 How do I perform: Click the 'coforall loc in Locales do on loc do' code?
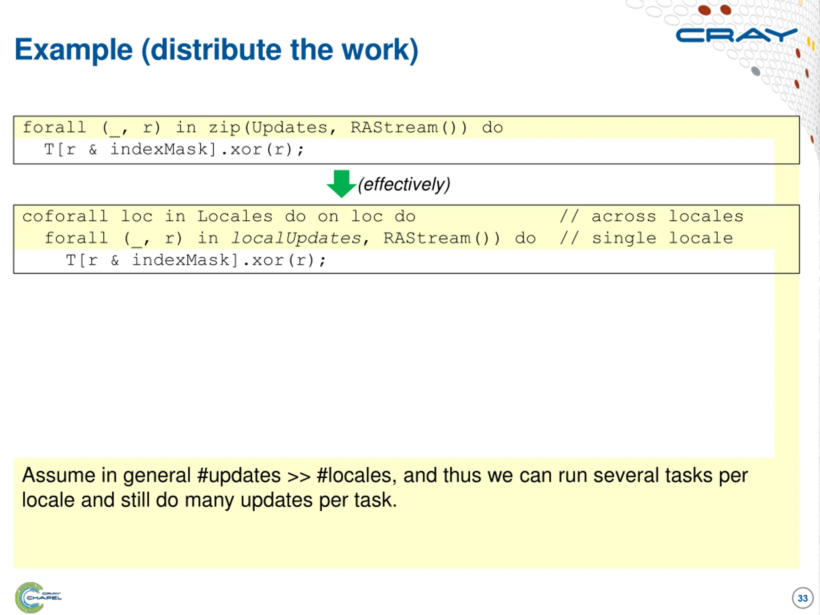[x=219, y=217]
